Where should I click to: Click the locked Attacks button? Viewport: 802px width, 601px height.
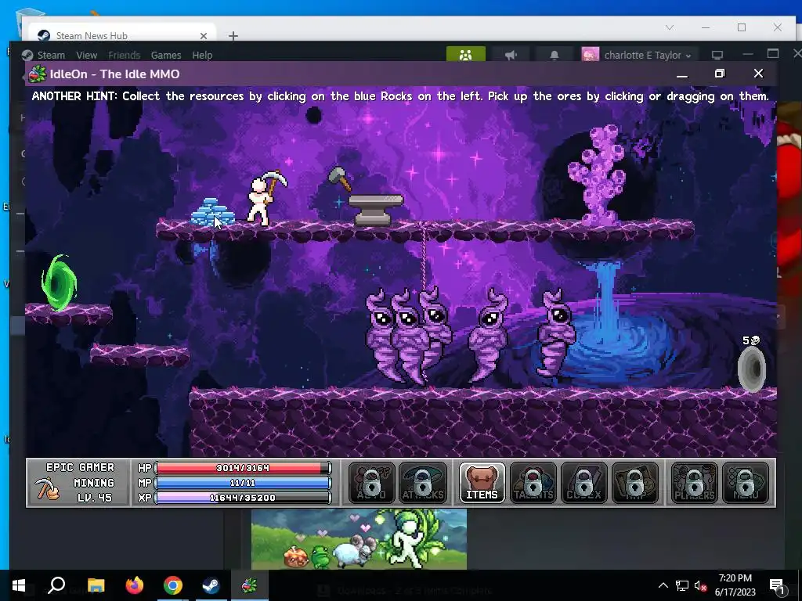(x=422, y=483)
